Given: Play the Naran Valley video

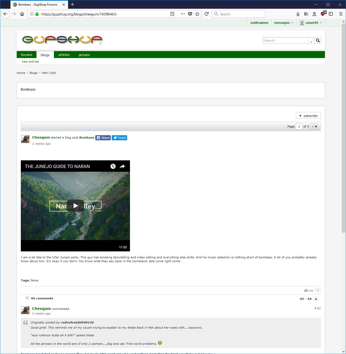Looking at the screenshot, I should point(75,206).
